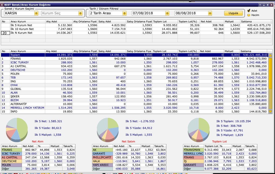
Task: Sort lower table by Alış Adet column header
Action: (59, 51)
